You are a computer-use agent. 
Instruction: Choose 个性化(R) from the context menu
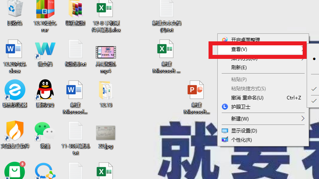pyautogui.click(x=241, y=140)
